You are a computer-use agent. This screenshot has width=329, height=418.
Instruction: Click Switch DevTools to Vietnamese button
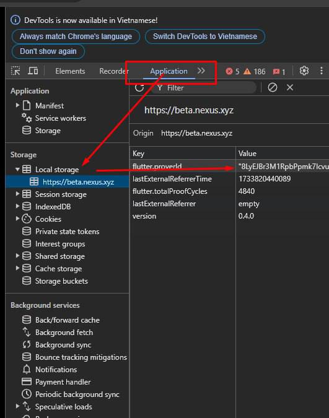tap(205, 37)
